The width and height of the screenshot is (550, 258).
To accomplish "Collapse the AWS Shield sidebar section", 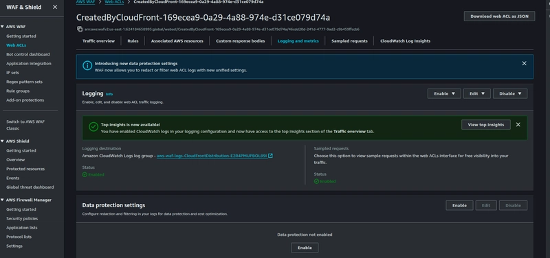I will click(3, 141).
